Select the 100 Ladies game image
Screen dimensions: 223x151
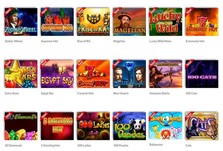tap(93, 126)
